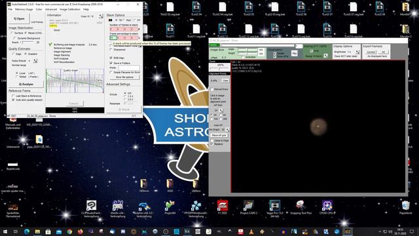
Task: Enable Last Stack is Reference
Action: [x=13, y=96]
